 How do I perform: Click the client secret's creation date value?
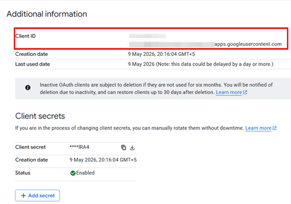tap(103, 160)
